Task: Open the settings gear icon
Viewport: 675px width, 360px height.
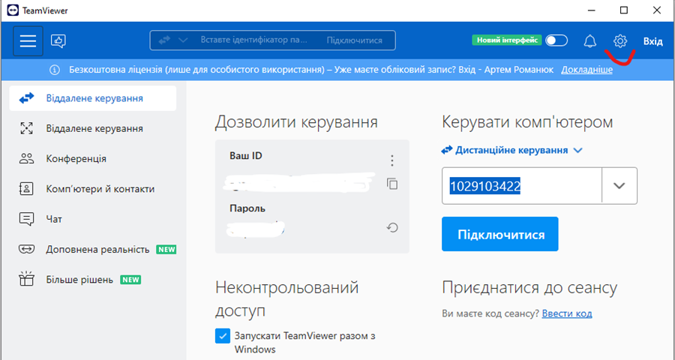Action: (x=619, y=40)
